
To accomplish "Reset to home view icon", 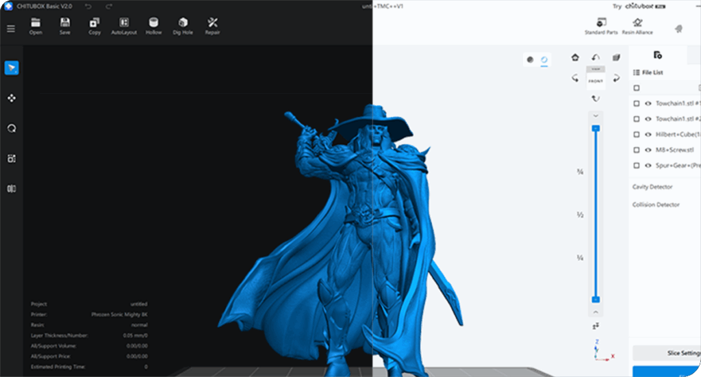I will (575, 57).
